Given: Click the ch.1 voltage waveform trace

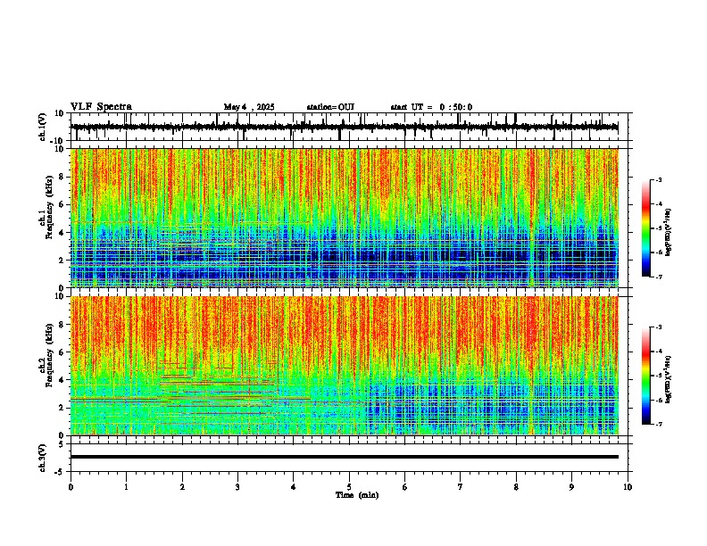Looking at the screenshot, I should 344,127.
